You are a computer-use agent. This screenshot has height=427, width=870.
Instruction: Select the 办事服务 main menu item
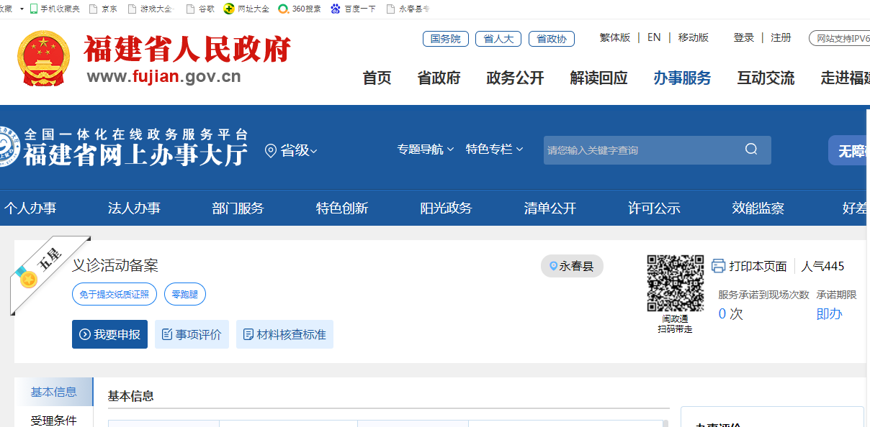click(x=681, y=78)
